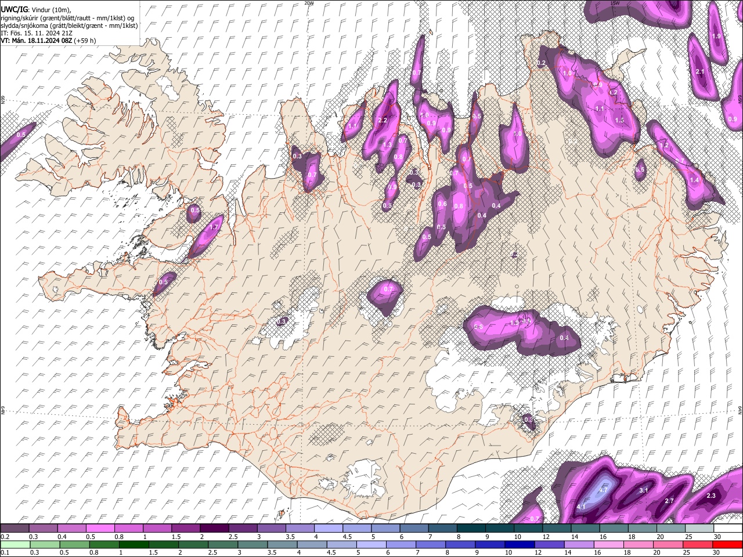This screenshot has width=743, height=557.
Task: Click the dark green swatch between 1 and 1.5, bottom row
Action: [134, 544]
